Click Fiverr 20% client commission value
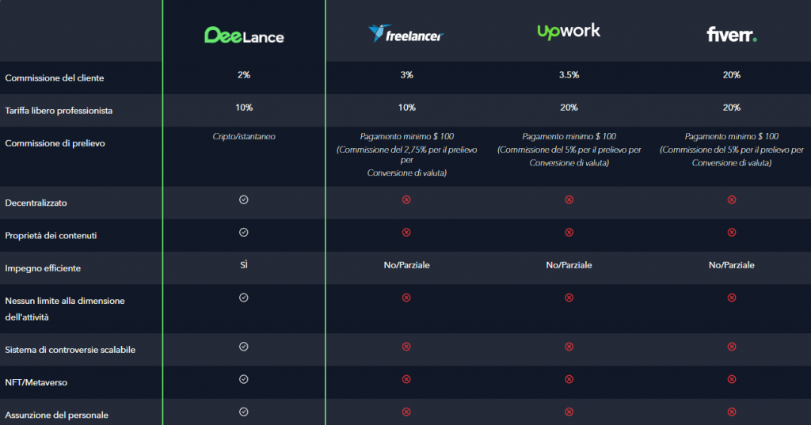This screenshot has width=811, height=425. [731, 75]
